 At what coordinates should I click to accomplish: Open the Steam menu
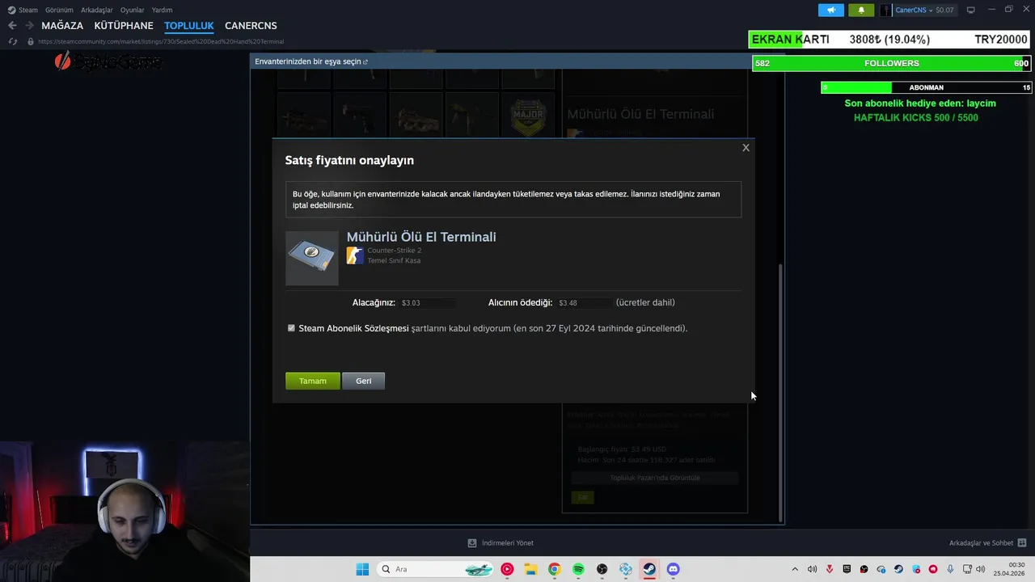point(23,10)
